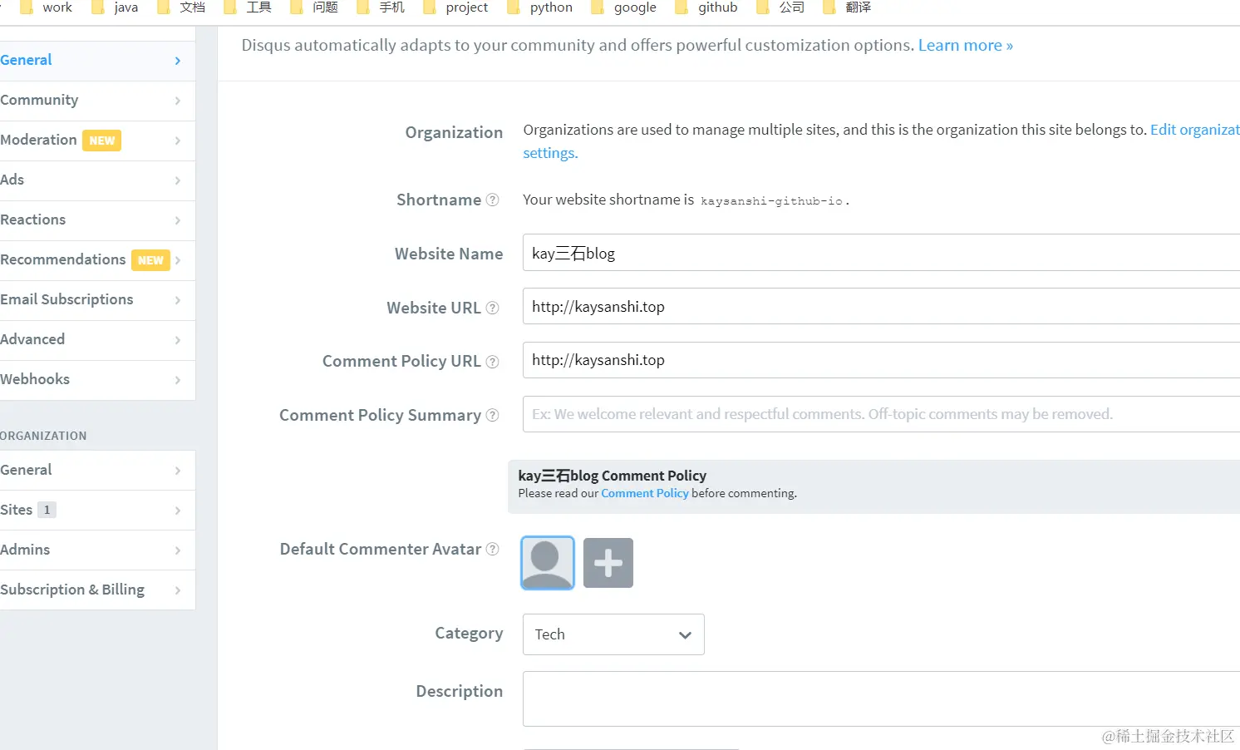Open the python bookmarks folder

(541, 7)
